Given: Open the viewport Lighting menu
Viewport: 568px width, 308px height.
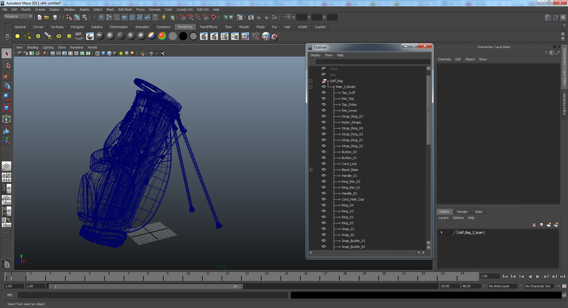Looking at the screenshot, I should [x=48, y=47].
